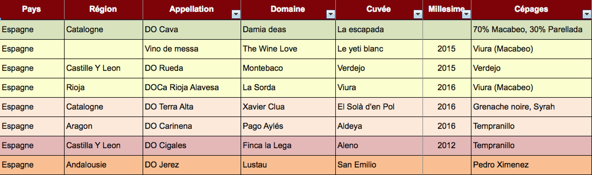This screenshot has width=592, height=175.
Task: Open the Cuvée column filter dropdown
Action: tap(418, 14)
